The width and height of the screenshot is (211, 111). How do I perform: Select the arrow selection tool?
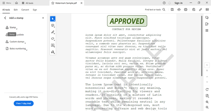(x=53, y=19)
